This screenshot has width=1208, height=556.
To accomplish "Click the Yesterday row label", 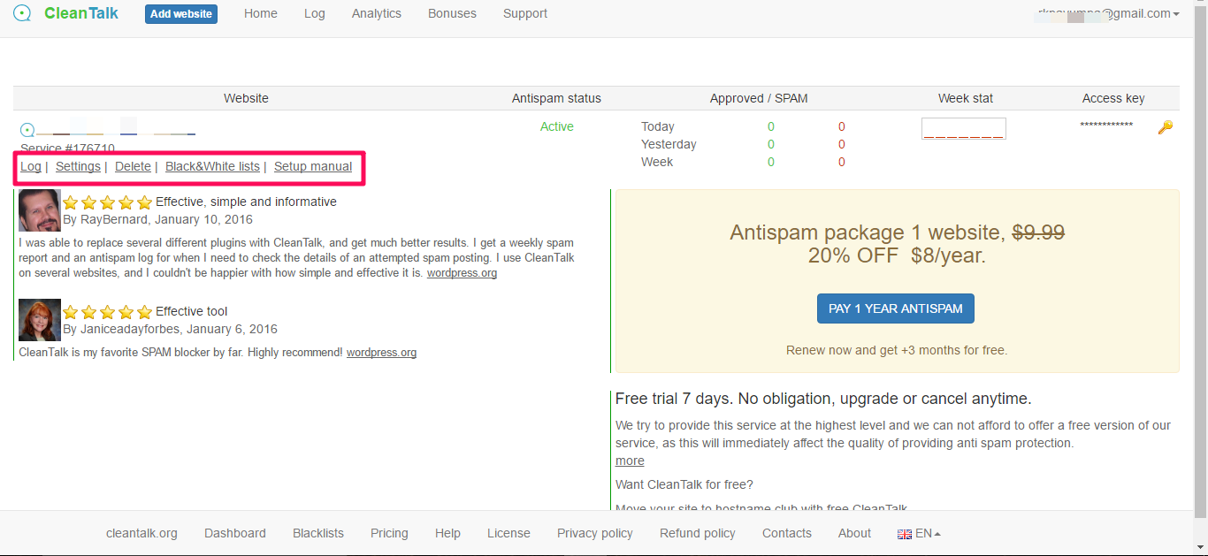I will (x=669, y=144).
